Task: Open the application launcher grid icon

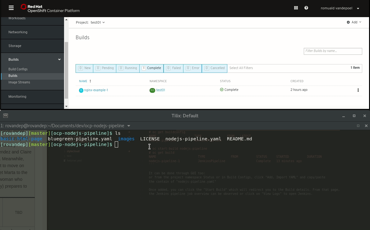Action: tap(296, 8)
